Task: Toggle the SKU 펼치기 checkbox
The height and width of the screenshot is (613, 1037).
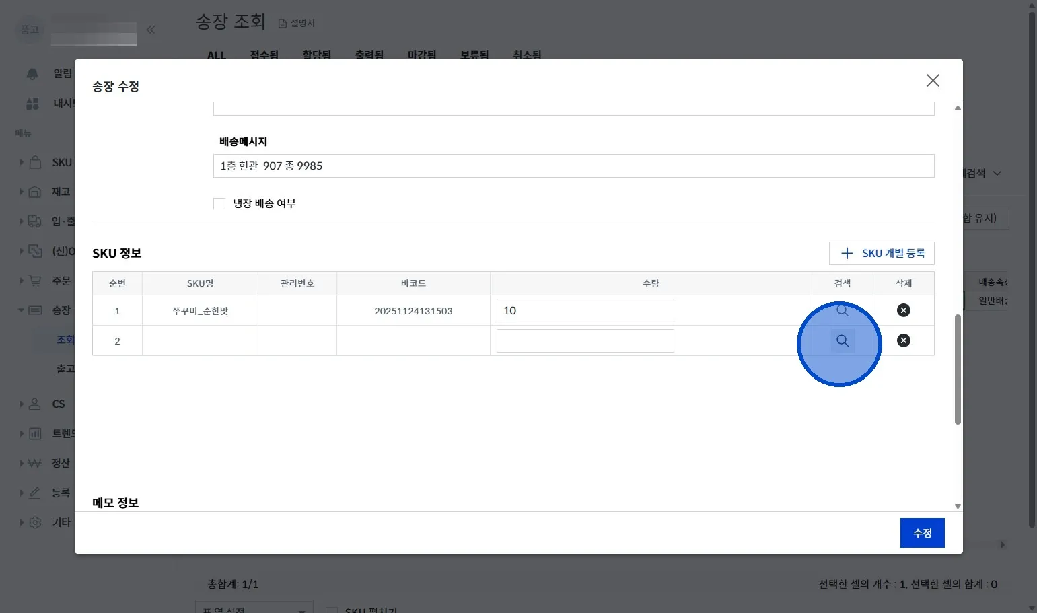Action: tap(331, 610)
